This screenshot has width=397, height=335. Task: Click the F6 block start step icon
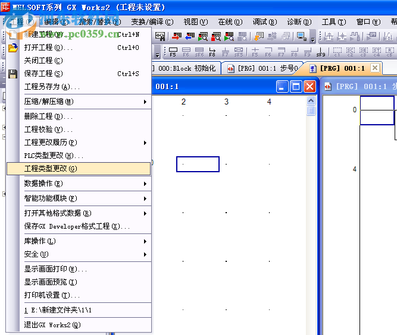click(x=186, y=52)
